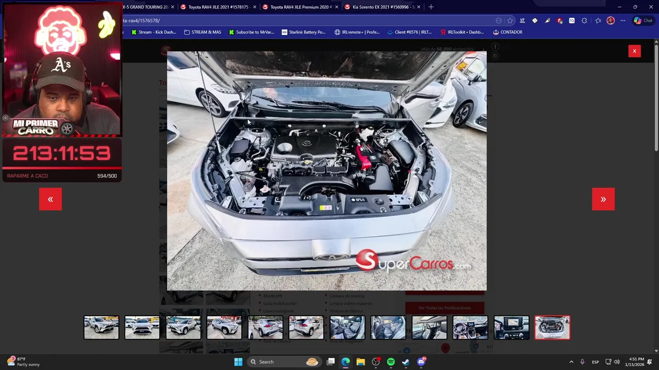Screen dimensions: 659x370
Task: Open the browser profile avatar
Action: (611, 21)
